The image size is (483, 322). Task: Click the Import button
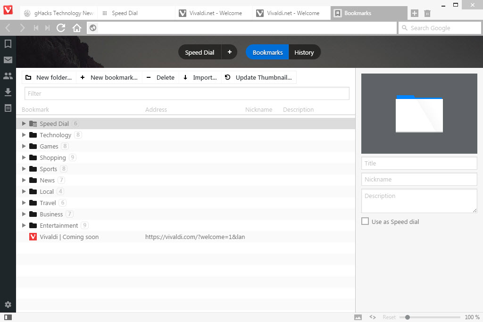[200, 77]
